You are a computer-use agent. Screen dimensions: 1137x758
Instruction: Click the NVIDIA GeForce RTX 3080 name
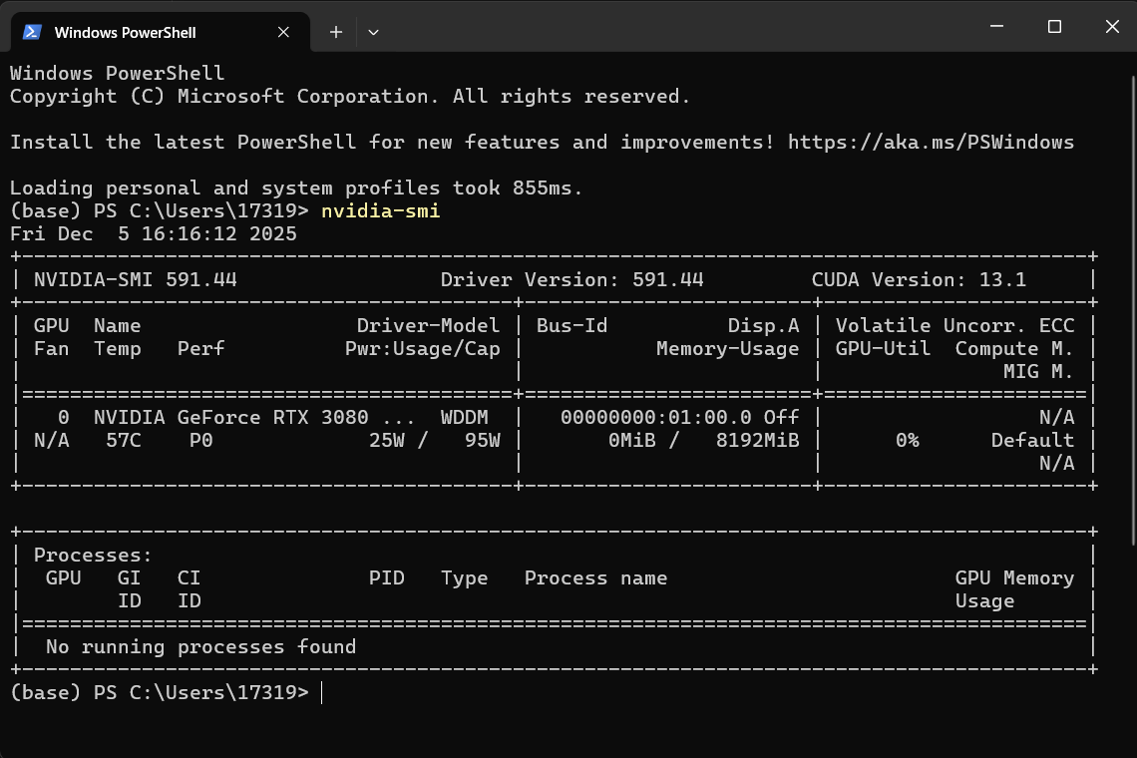click(x=230, y=418)
